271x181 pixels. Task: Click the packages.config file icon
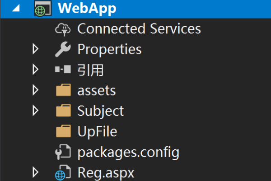pyautogui.click(x=63, y=152)
